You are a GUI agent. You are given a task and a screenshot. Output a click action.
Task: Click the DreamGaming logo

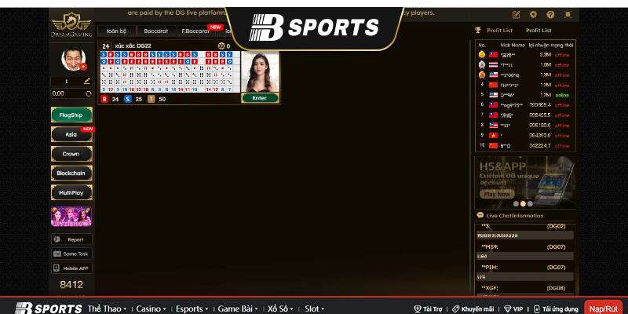coord(71,24)
